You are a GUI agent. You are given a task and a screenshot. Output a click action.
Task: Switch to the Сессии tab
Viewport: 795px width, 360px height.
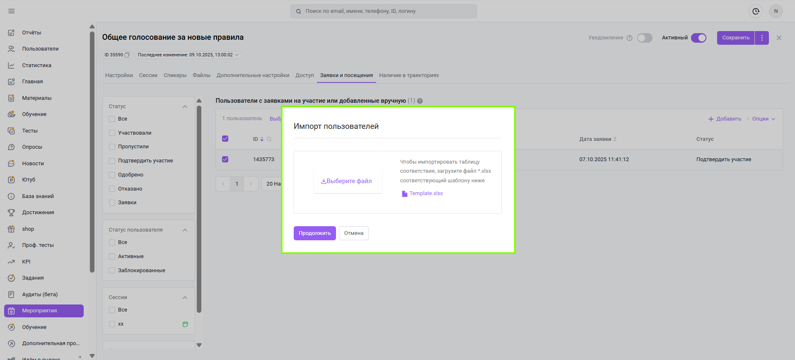[x=148, y=75]
